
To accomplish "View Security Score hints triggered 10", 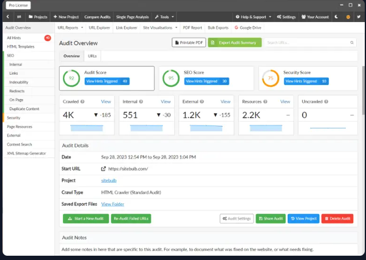I will (306, 81).
